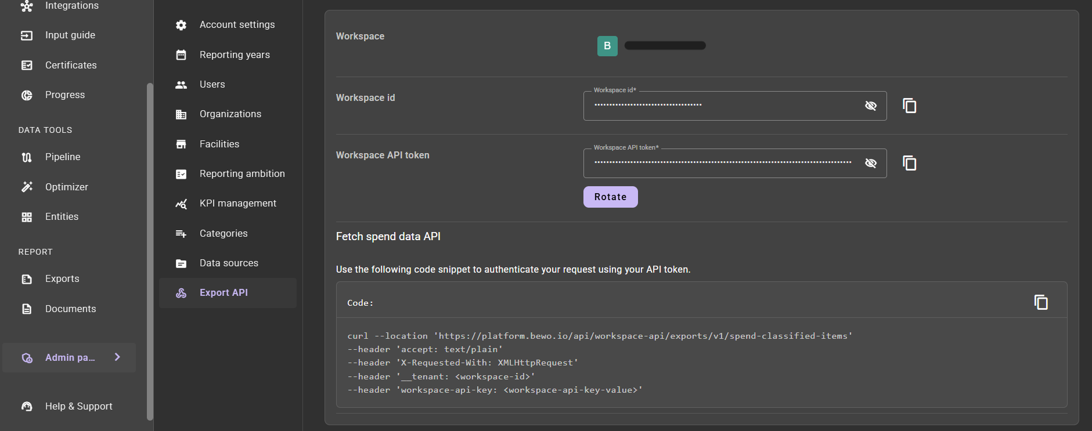Click the sidebar vertical scrollbar

pos(150,251)
